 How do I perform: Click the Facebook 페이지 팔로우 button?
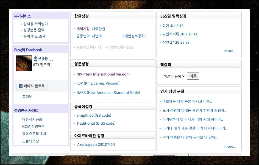point(32,86)
